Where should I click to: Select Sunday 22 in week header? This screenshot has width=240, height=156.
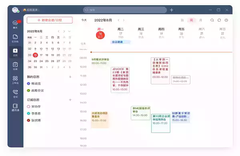point(222,33)
